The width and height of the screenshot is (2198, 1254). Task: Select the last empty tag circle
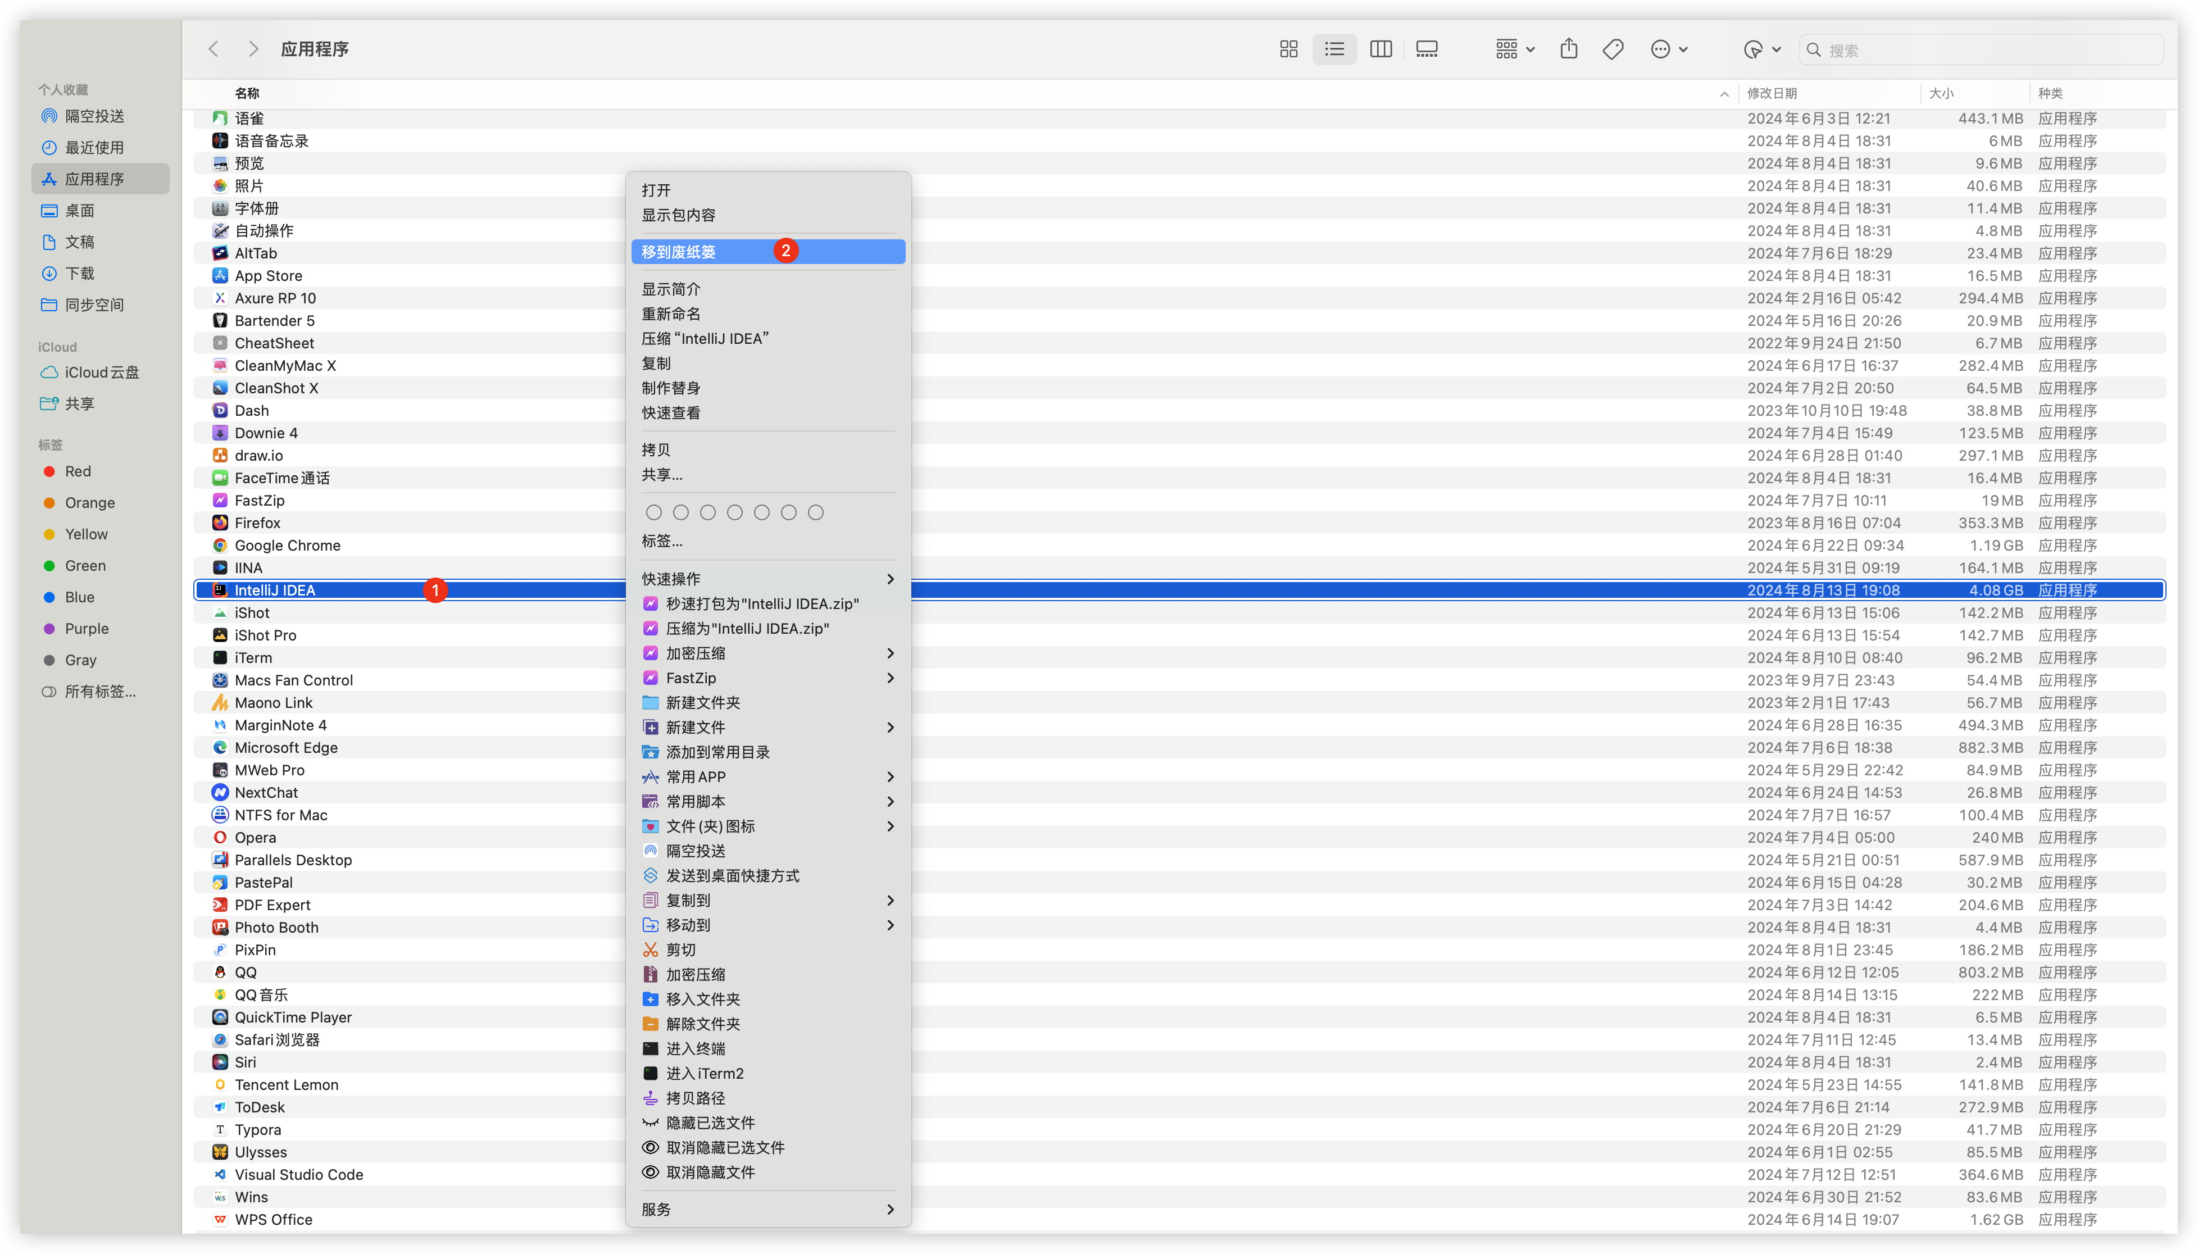[816, 512]
